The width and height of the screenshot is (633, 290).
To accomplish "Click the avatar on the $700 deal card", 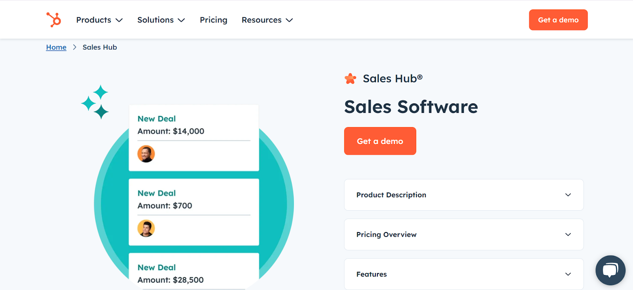I will click(x=146, y=228).
